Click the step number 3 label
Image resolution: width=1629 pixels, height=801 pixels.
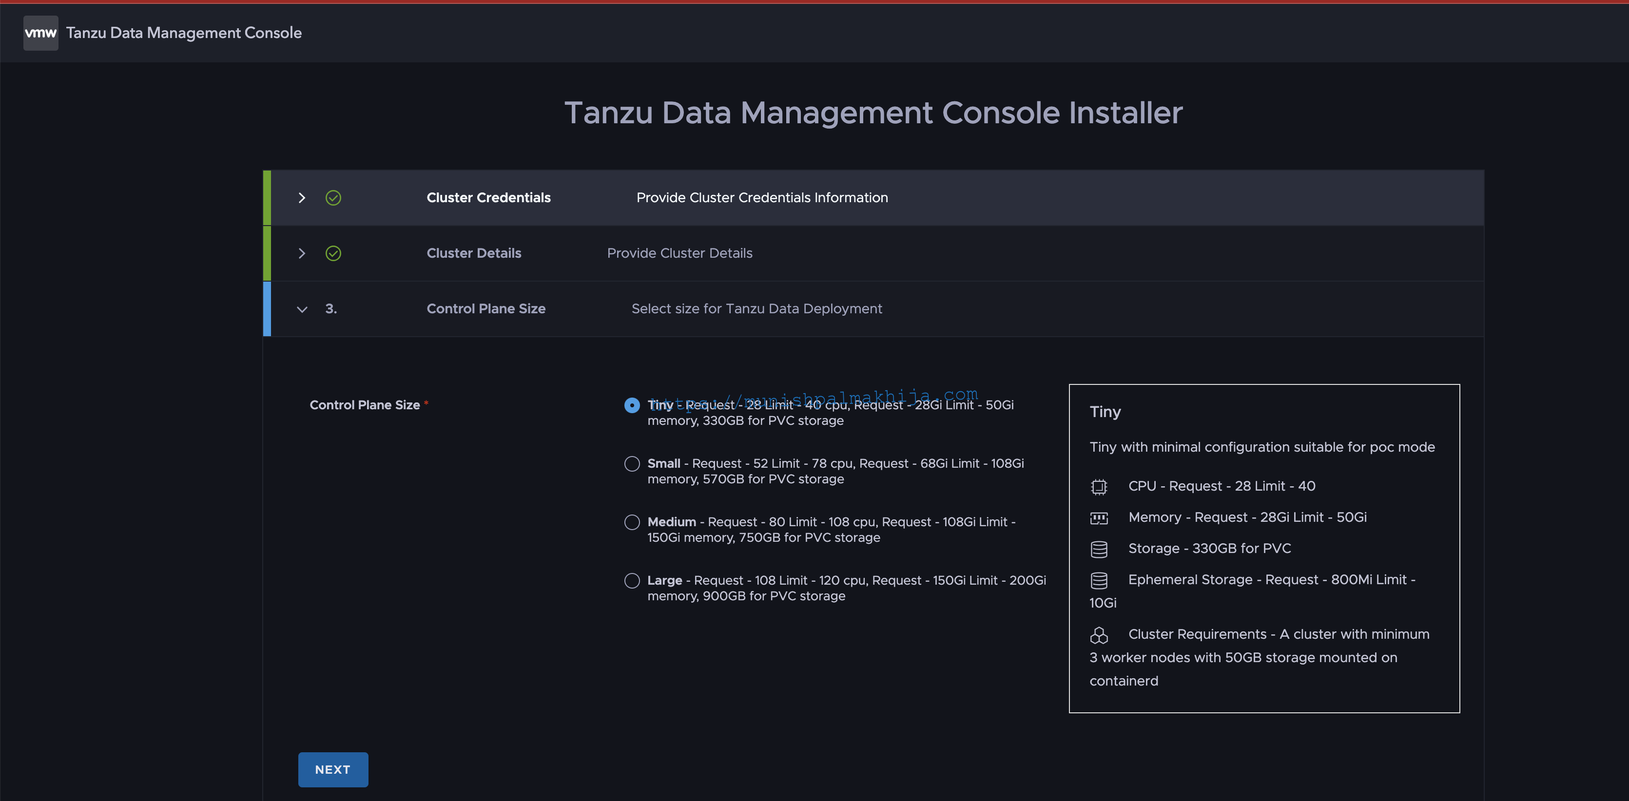point(331,309)
